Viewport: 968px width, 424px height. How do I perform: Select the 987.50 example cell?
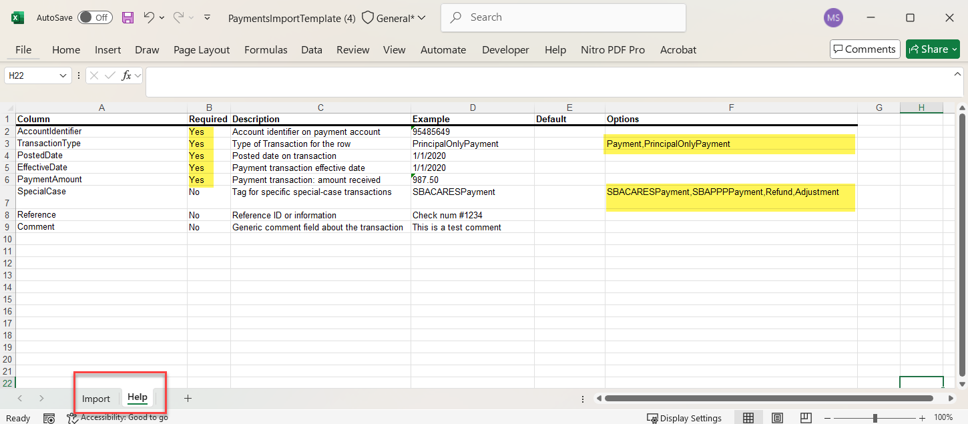click(473, 180)
